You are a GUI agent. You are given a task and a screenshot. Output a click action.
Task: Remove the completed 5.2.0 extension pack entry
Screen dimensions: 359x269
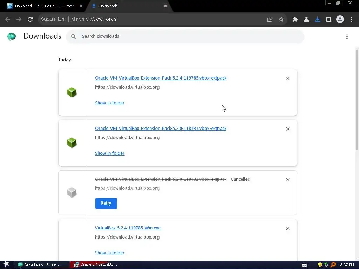point(288,129)
